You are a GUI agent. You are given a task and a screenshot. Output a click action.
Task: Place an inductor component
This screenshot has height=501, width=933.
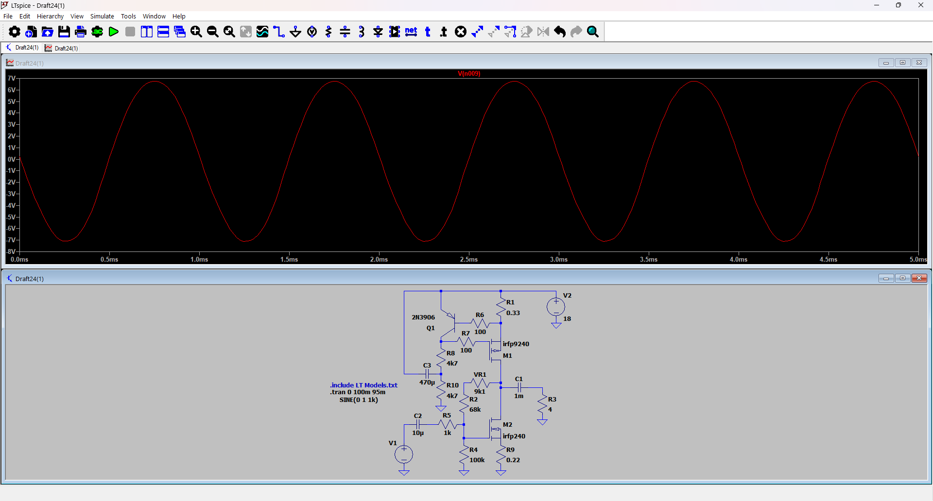click(362, 32)
